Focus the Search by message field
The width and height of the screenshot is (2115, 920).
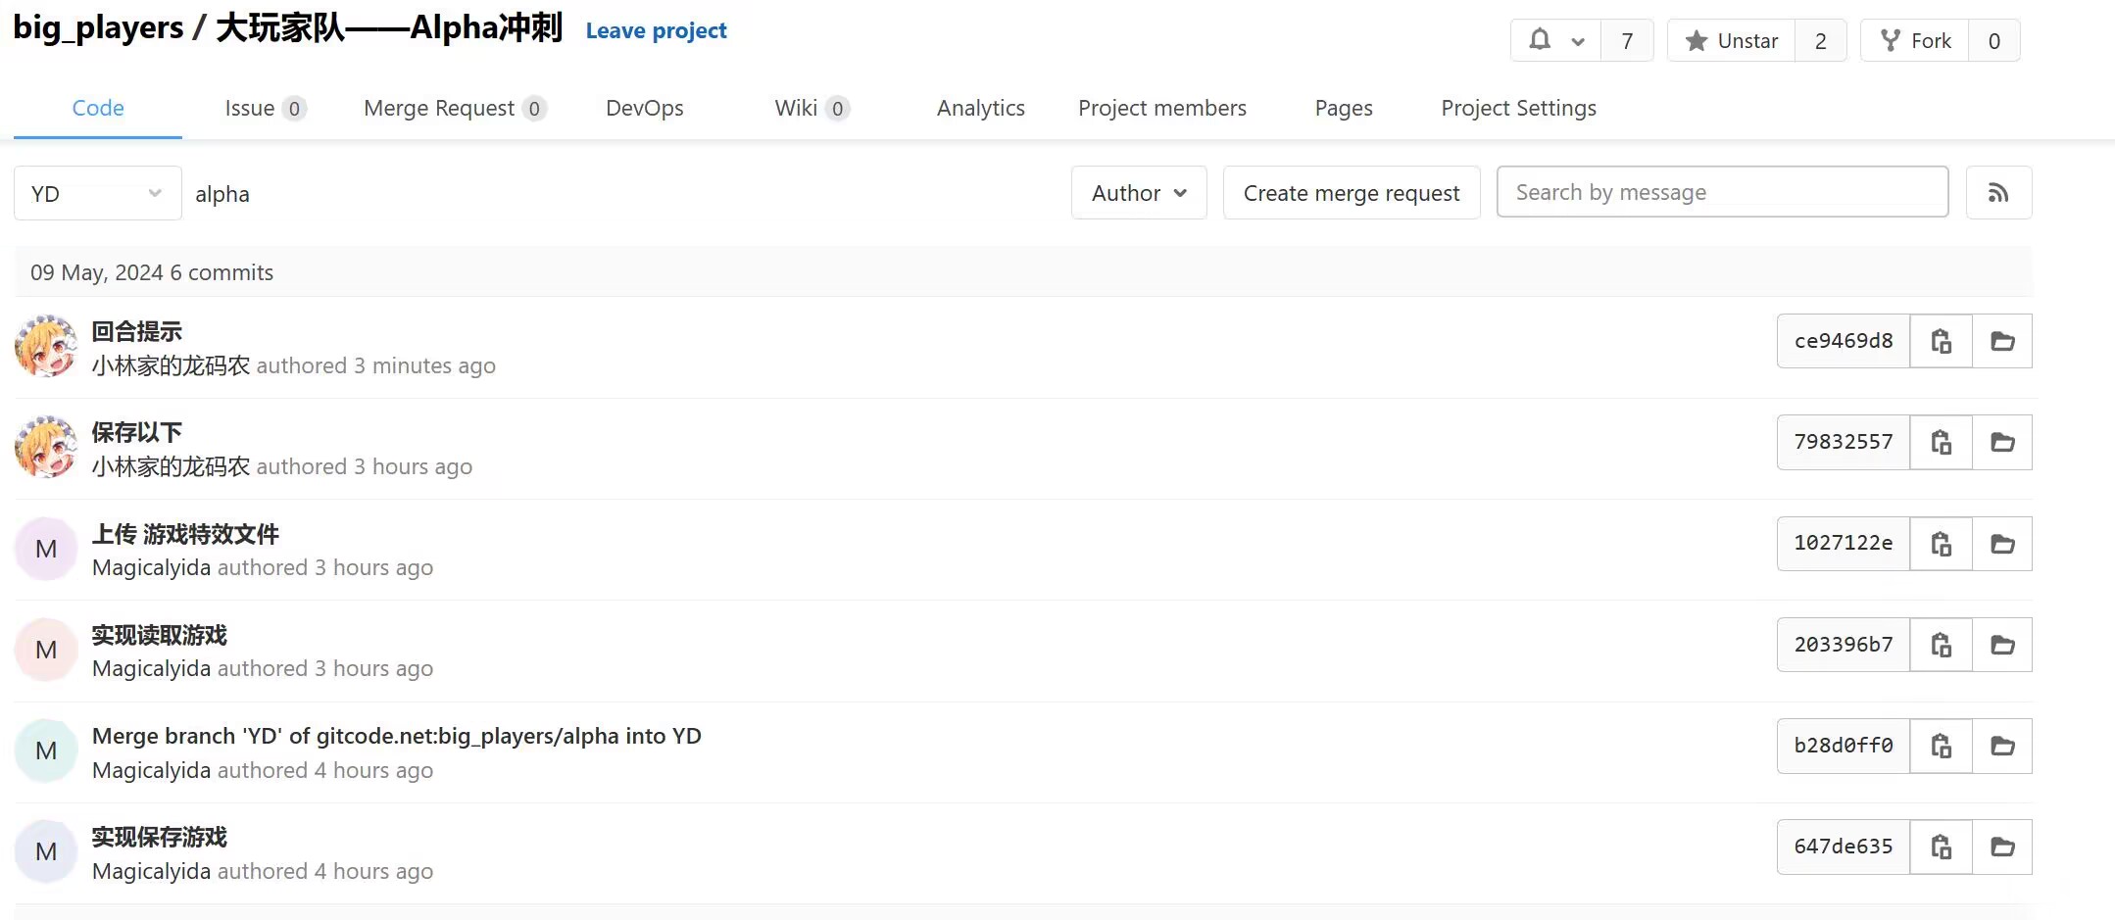tap(1722, 192)
